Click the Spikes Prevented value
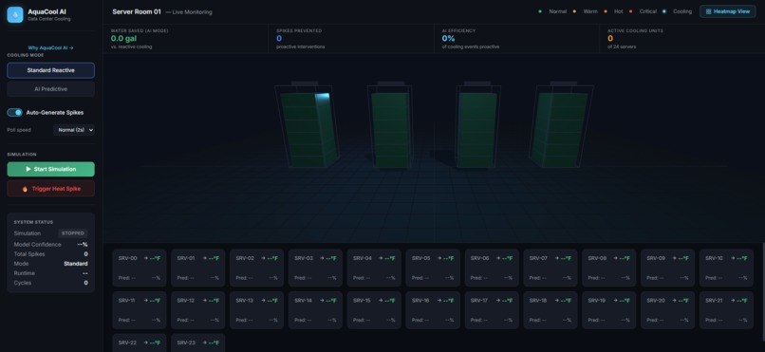 tap(279, 38)
